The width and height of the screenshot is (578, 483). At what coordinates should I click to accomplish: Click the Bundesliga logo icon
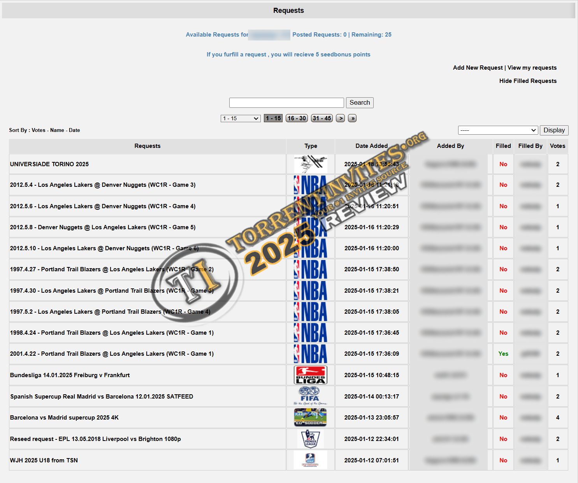point(310,375)
